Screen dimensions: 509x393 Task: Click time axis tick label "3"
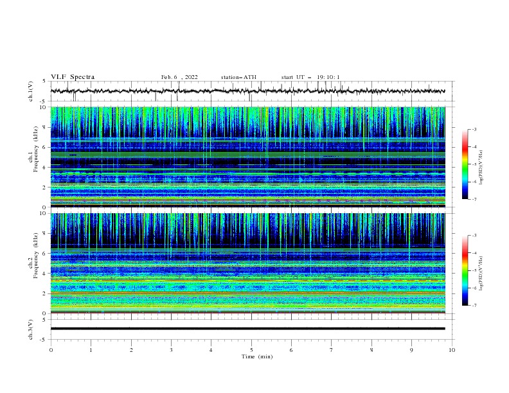point(171,350)
